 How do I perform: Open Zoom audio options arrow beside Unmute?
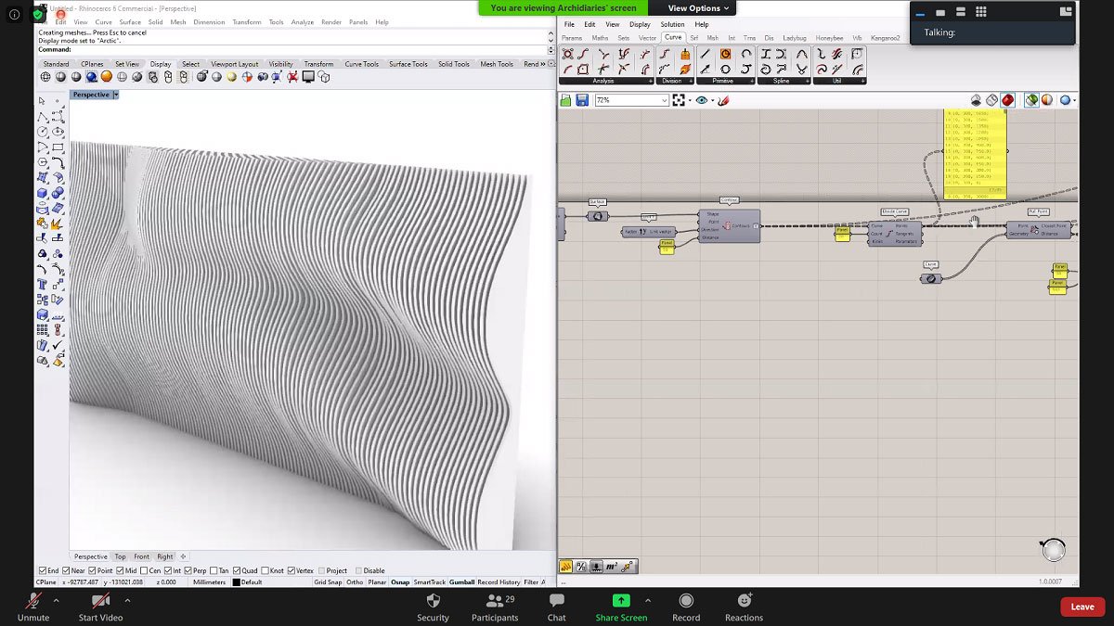pyautogui.click(x=57, y=601)
